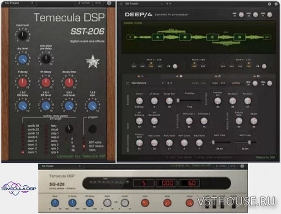
Task: Turn the Hall Reverb Decay knob
Action: pyautogui.click(x=139, y=101)
